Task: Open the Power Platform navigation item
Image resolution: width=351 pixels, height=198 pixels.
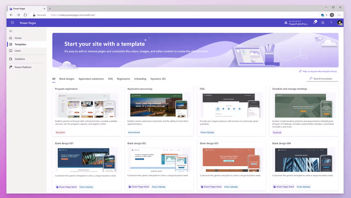Action: (26, 67)
